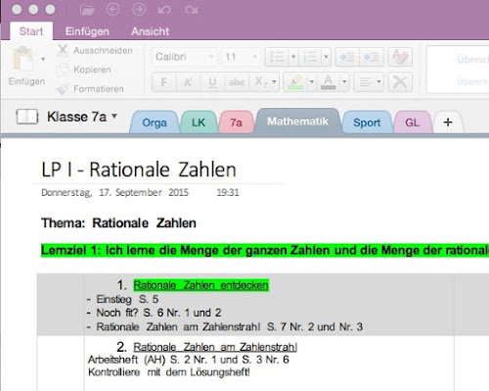This screenshot has height=391, width=489.
Task: Add a new section with plus tab
Action: (x=448, y=122)
